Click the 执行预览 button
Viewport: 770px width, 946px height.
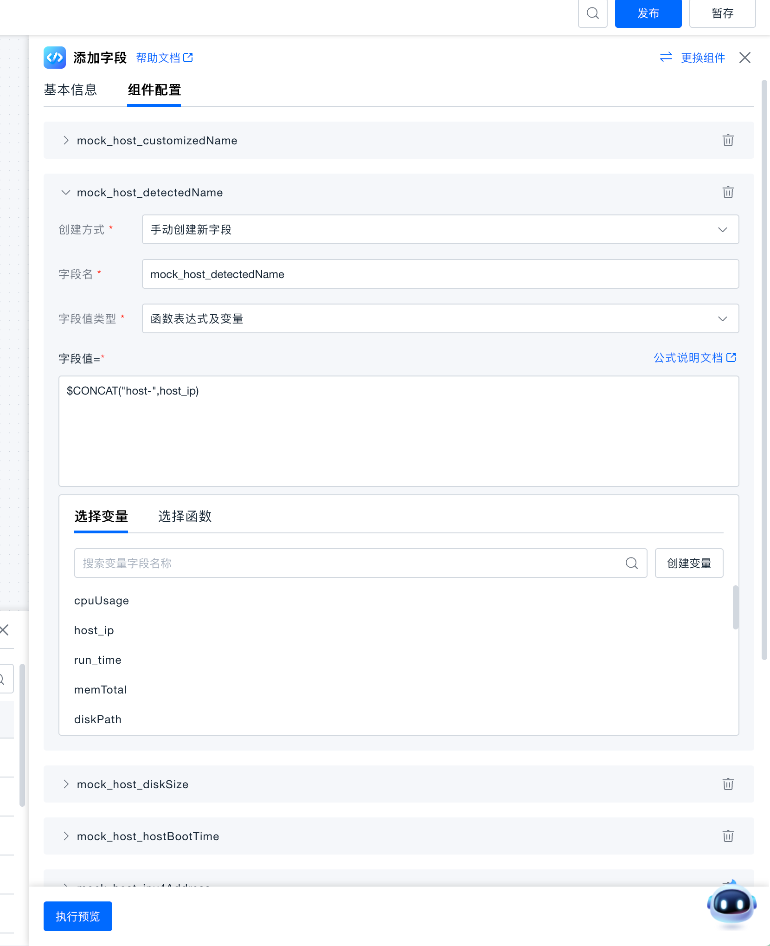click(x=78, y=916)
